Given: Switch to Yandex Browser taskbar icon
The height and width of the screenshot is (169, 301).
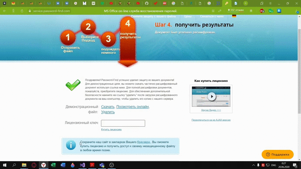Looking at the screenshot, I should pyautogui.click(x=44, y=165).
